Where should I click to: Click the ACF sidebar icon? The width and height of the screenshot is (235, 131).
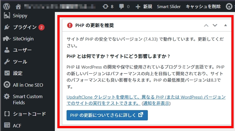(x=7, y=125)
